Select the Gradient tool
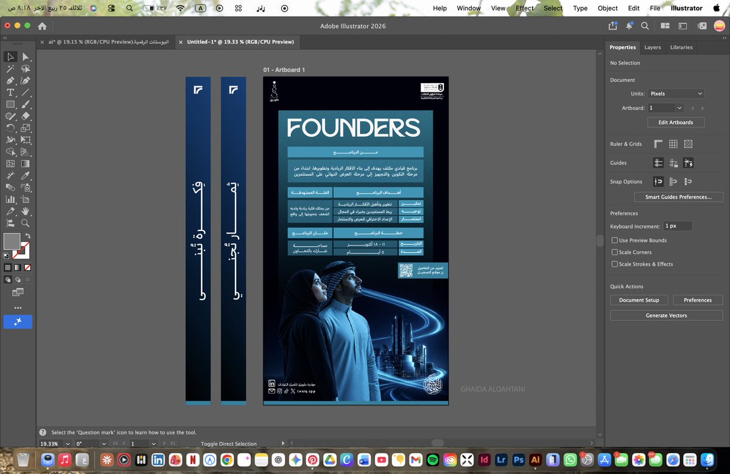This screenshot has height=474, width=730. click(x=26, y=163)
